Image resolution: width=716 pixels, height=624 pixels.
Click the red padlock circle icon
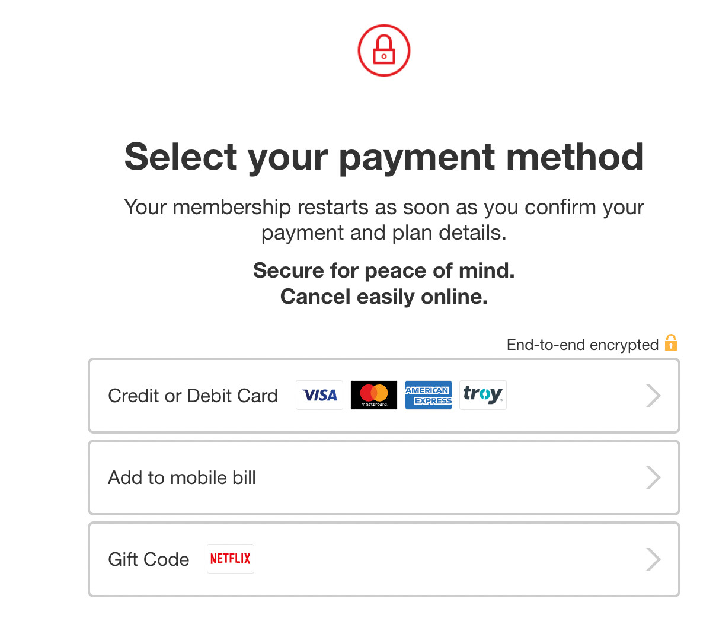pos(384,50)
